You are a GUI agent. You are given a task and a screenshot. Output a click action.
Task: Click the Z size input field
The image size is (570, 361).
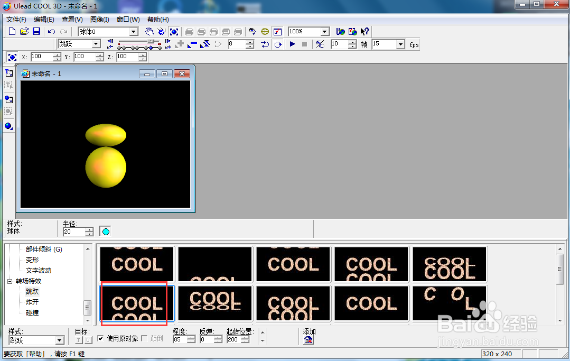coord(128,57)
